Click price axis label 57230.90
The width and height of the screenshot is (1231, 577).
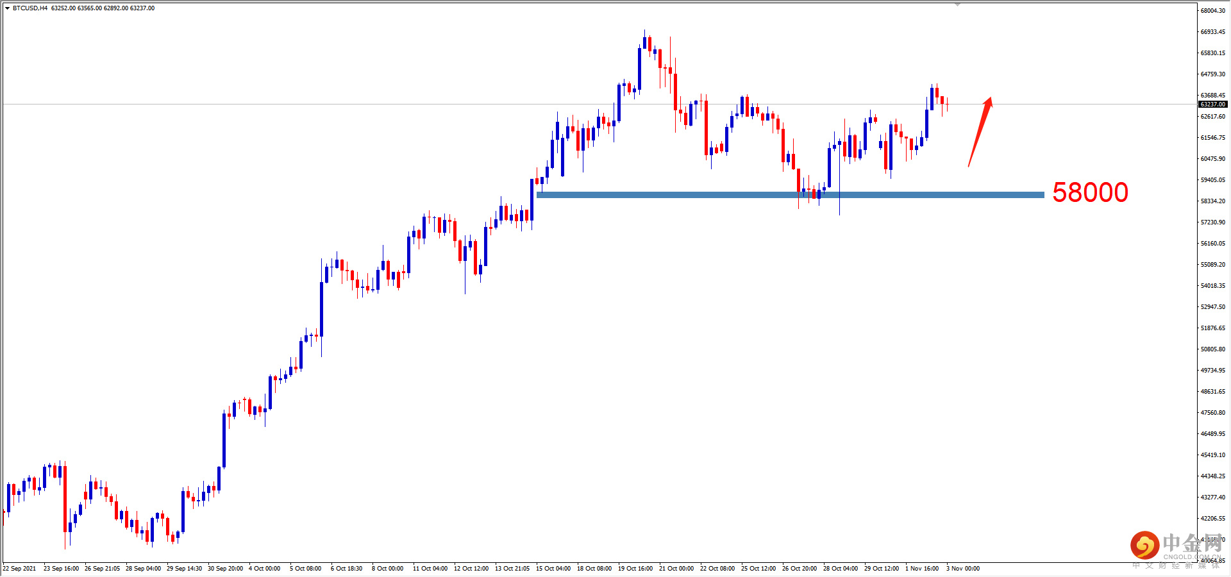pos(1213,222)
